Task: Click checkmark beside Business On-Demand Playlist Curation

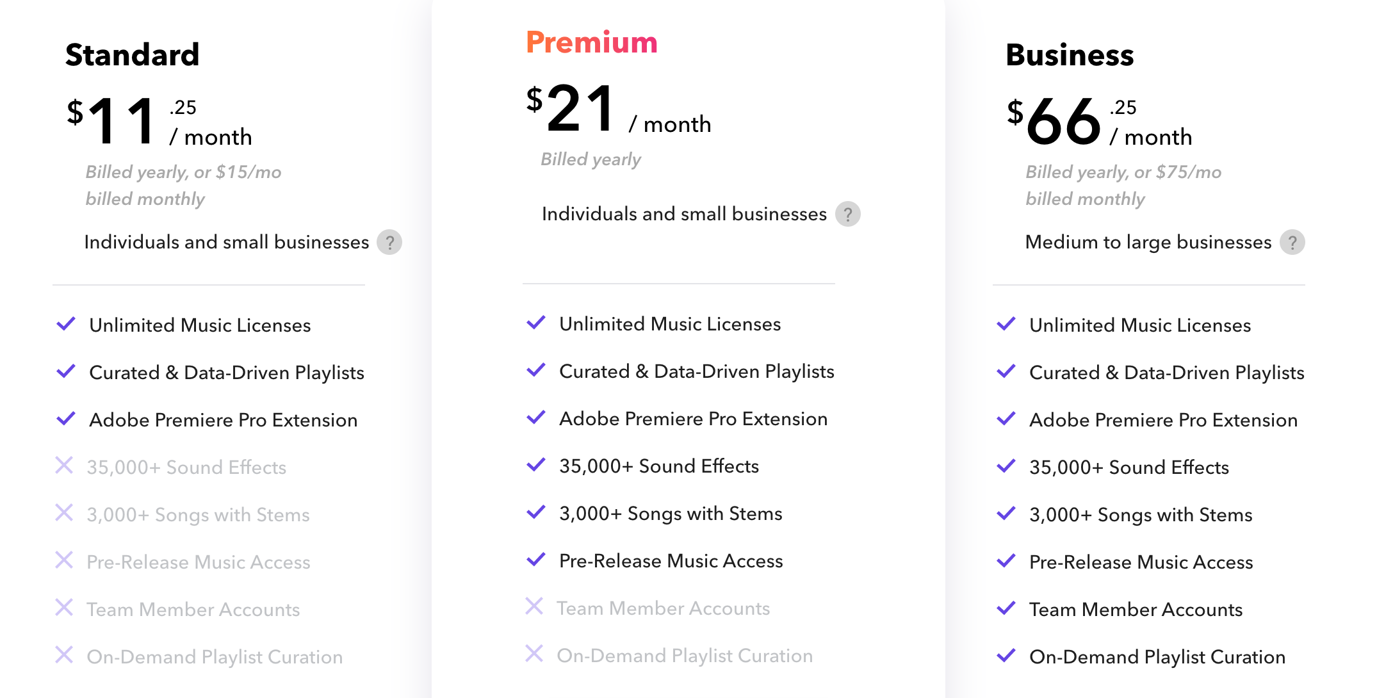Action: 1006,656
